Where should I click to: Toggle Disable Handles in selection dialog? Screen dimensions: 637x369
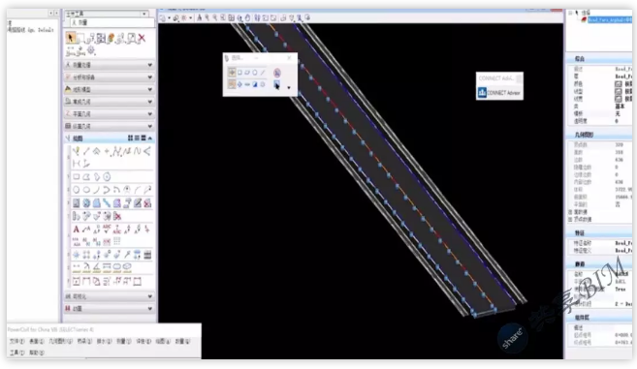click(277, 73)
